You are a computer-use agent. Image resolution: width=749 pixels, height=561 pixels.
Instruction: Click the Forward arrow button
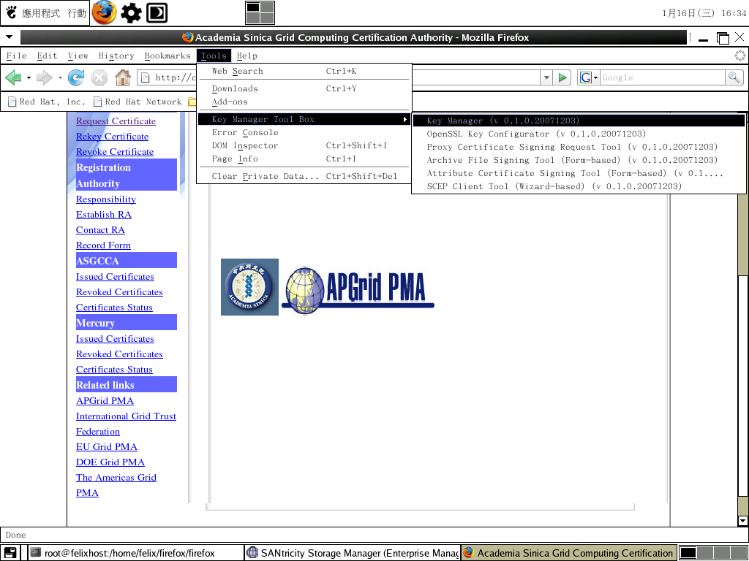coord(45,77)
